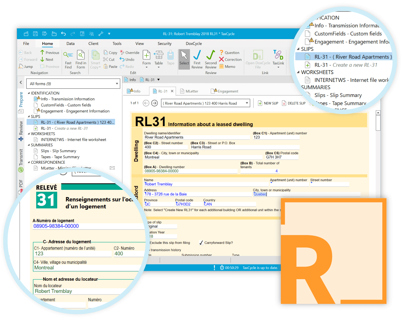Image resolution: width=402 pixels, height=318 pixels.
Task: Click the Next navigation arrow
Action: point(47,60)
